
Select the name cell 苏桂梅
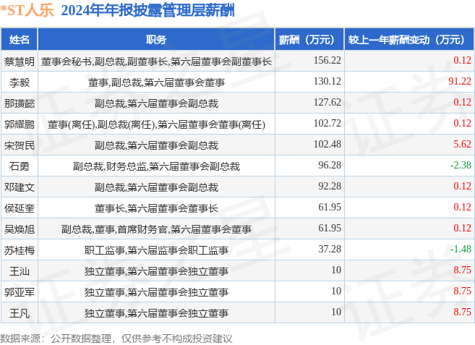point(20,250)
